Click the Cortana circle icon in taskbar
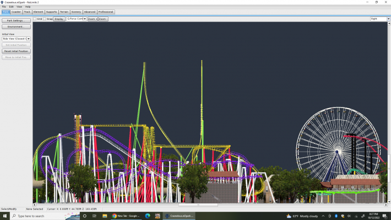The height and width of the screenshot is (220, 391). 85,216
